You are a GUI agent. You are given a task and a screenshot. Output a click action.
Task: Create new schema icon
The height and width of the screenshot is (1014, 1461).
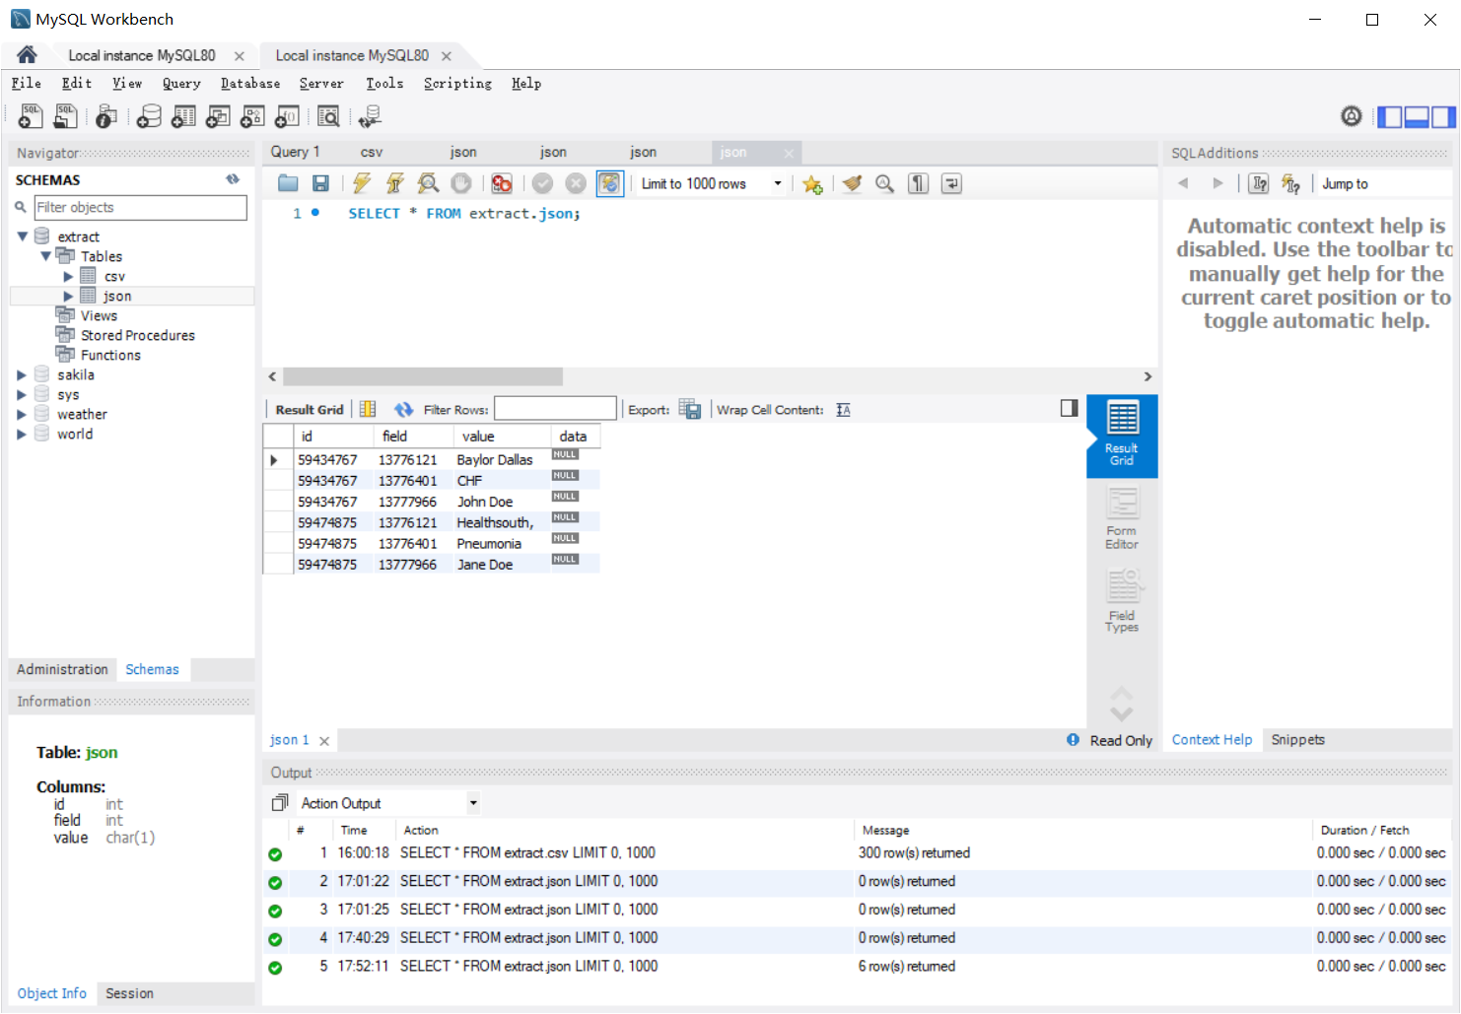click(149, 116)
